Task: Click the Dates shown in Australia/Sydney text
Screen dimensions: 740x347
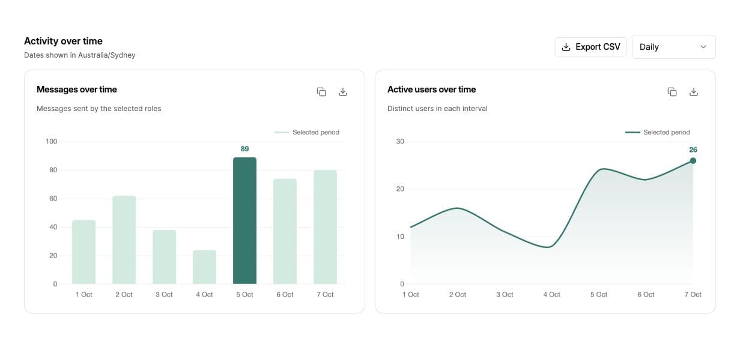Action: [x=80, y=55]
